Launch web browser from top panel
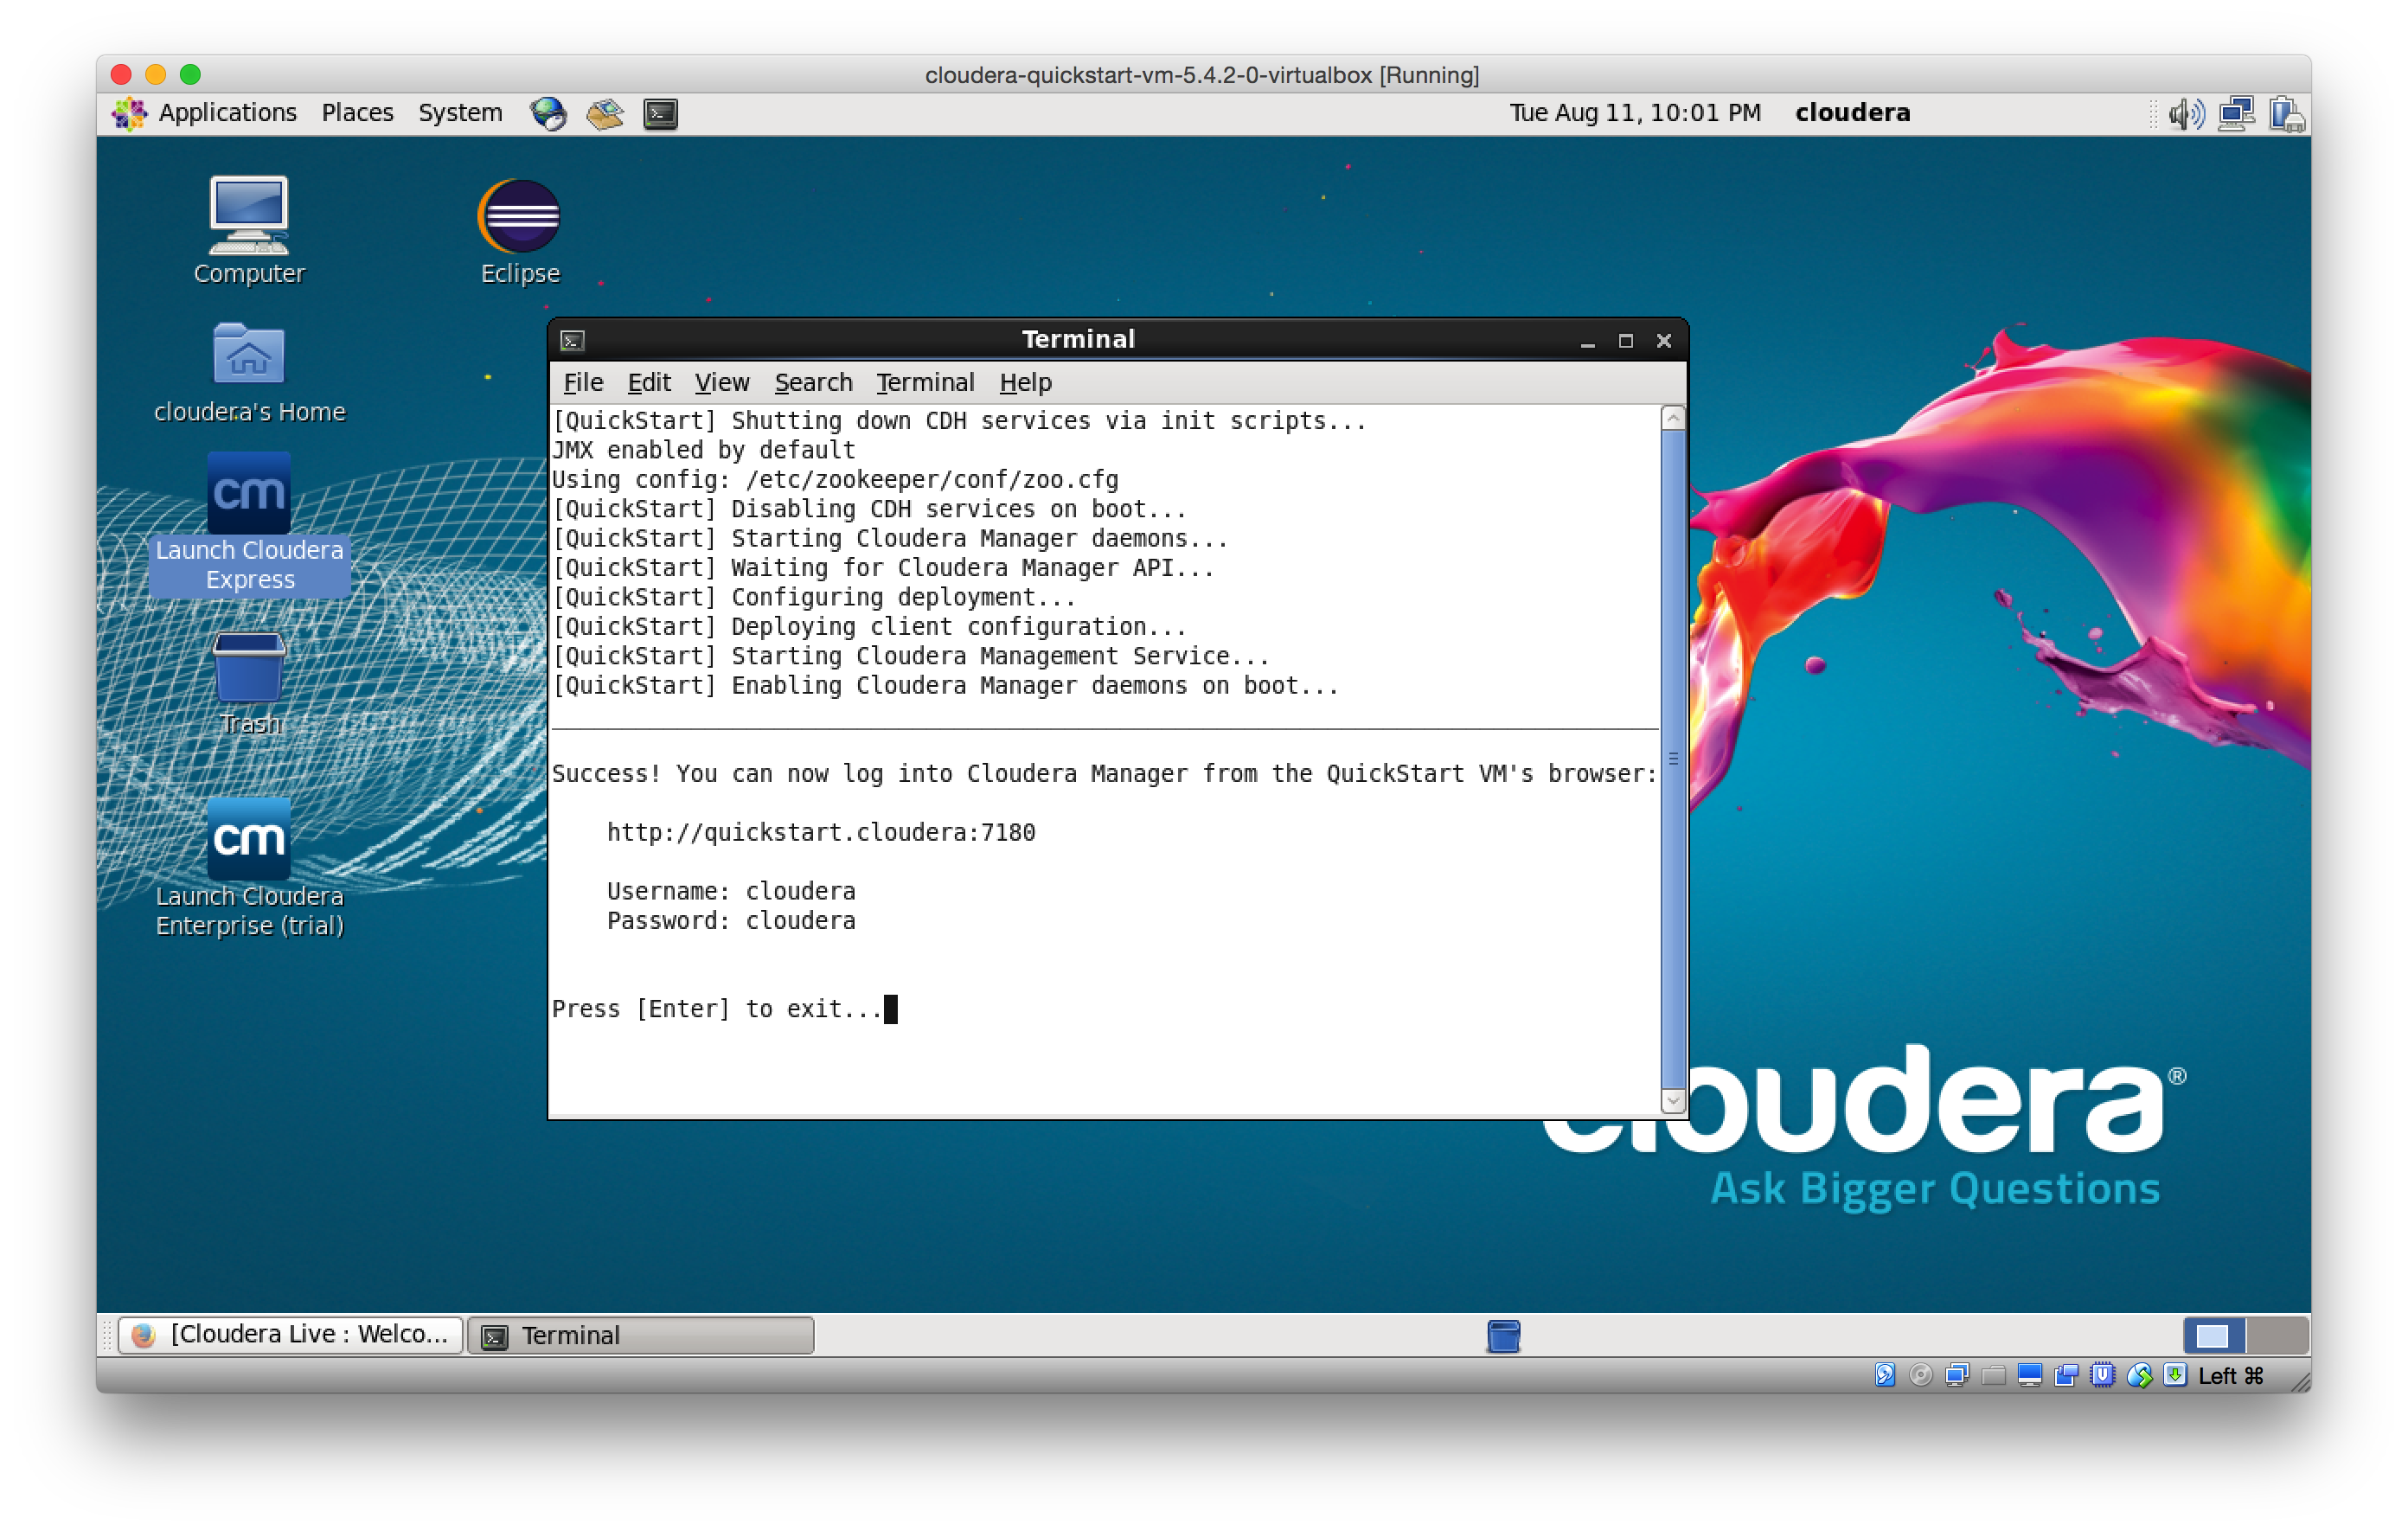Image resolution: width=2408 pixels, height=1531 pixels. (x=548, y=114)
